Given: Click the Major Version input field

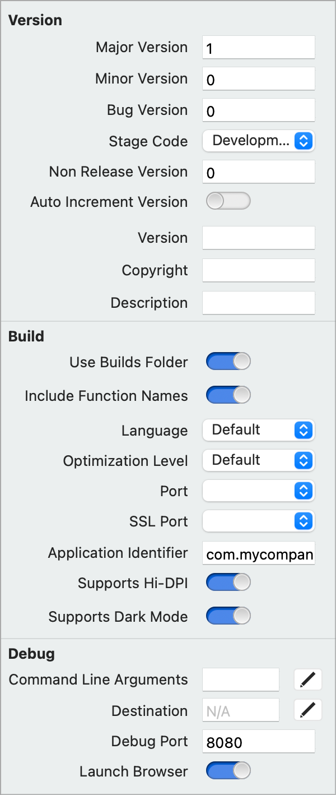Looking at the screenshot, I should tap(258, 47).
